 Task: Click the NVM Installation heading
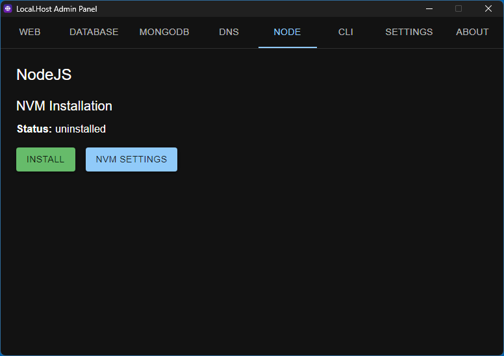(x=64, y=106)
